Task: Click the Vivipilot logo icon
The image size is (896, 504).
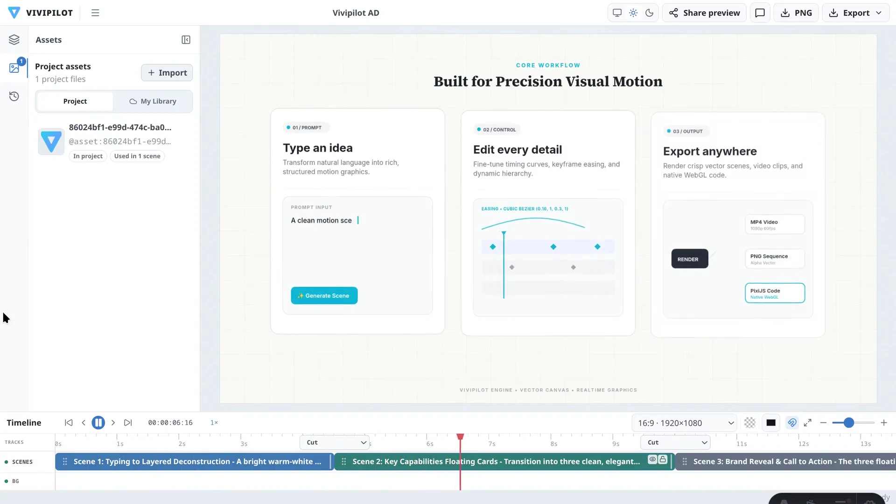Action: [14, 13]
